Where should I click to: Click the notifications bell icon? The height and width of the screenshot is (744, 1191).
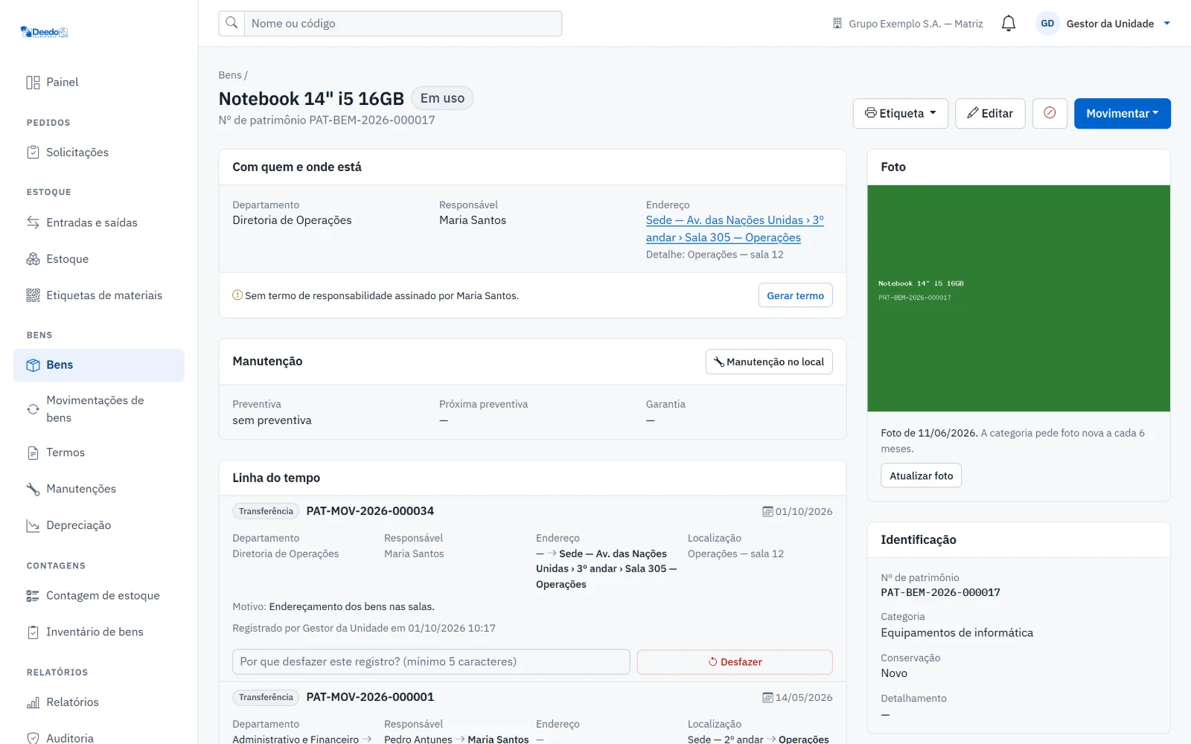1008,23
